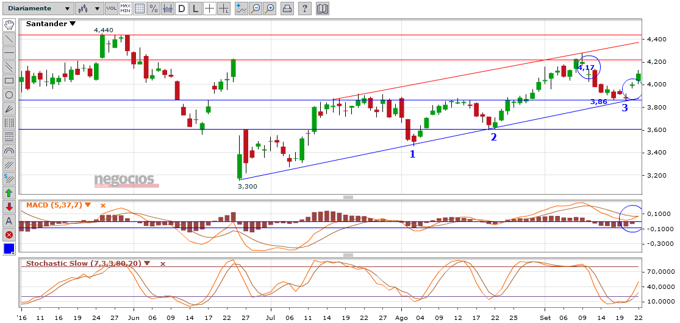Click the Stochastic Slow (7,3,3,80,20) title
The height and width of the screenshot is (323, 680).
click(84, 263)
